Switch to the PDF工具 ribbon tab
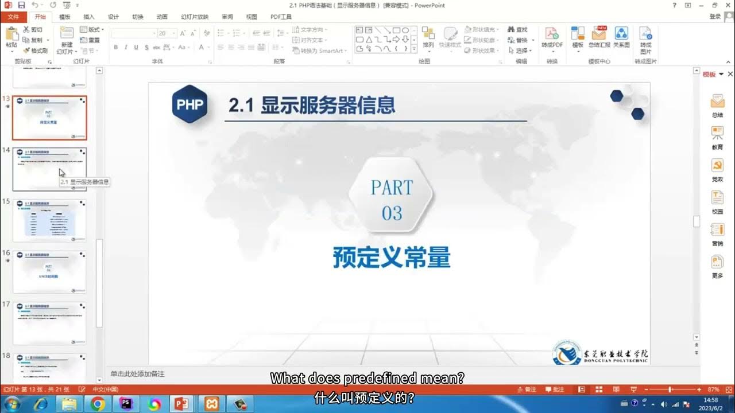The image size is (735, 413). pos(281,17)
